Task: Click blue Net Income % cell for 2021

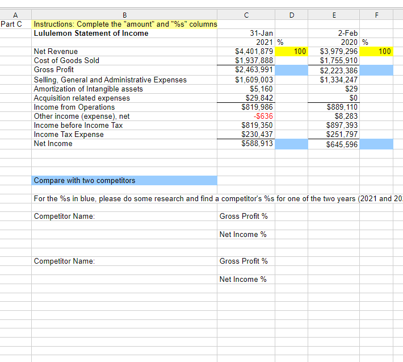Action: [291, 144]
